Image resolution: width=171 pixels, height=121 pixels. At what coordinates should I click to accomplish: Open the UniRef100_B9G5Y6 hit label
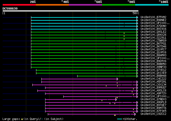click(153, 61)
